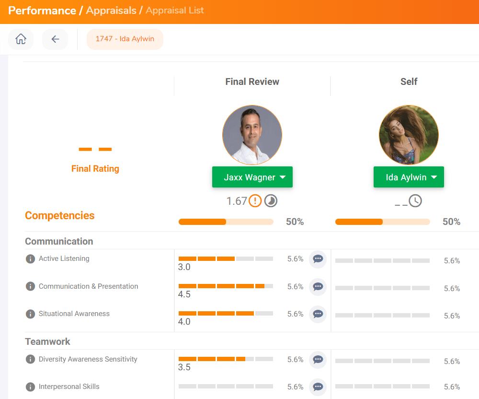The height and width of the screenshot is (399, 479).
Task: Expand the Jaxx Wagner reviewer dropdown
Action: point(252,177)
